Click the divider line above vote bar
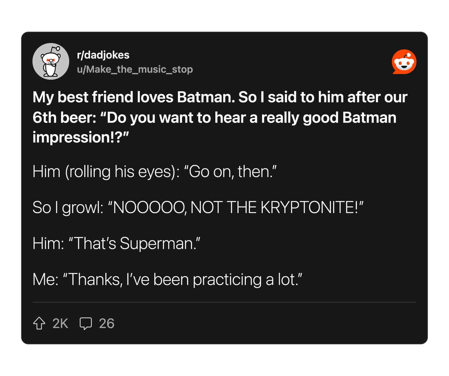This screenshot has width=449, height=376. pos(224,302)
